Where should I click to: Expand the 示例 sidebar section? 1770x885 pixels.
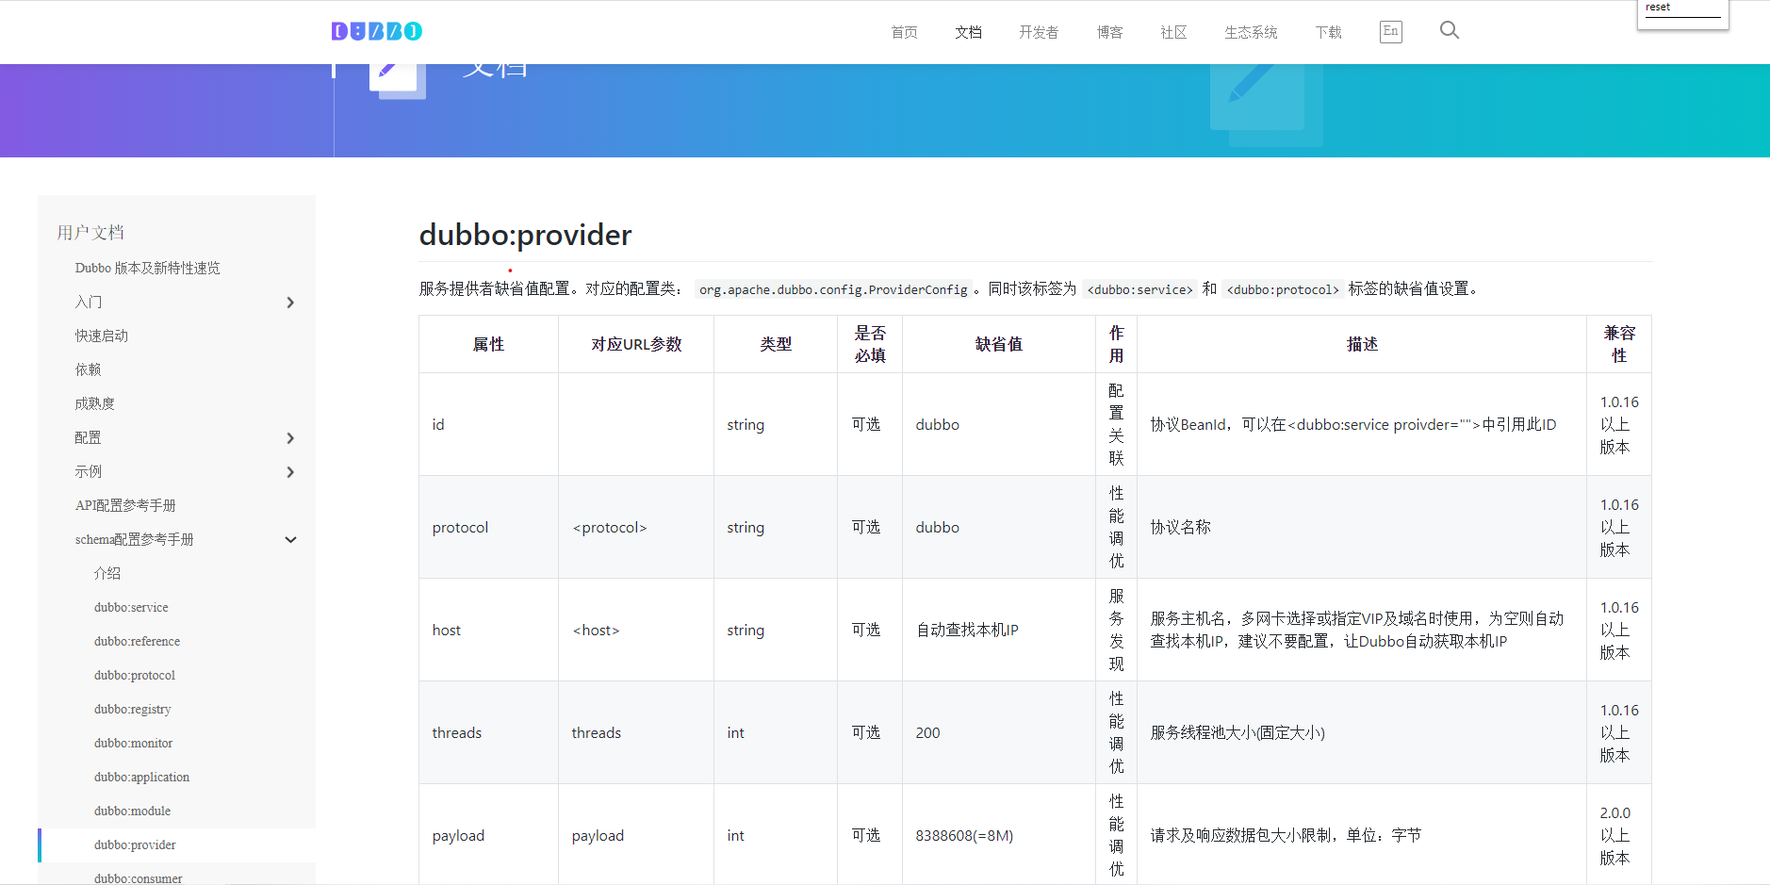click(x=290, y=472)
